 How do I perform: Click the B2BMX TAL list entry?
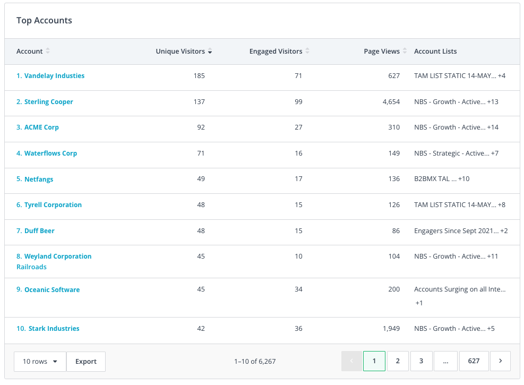(x=442, y=179)
